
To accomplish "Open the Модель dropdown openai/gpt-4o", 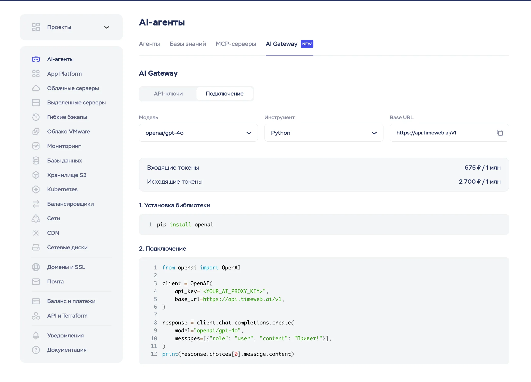I will pos(198,133).
